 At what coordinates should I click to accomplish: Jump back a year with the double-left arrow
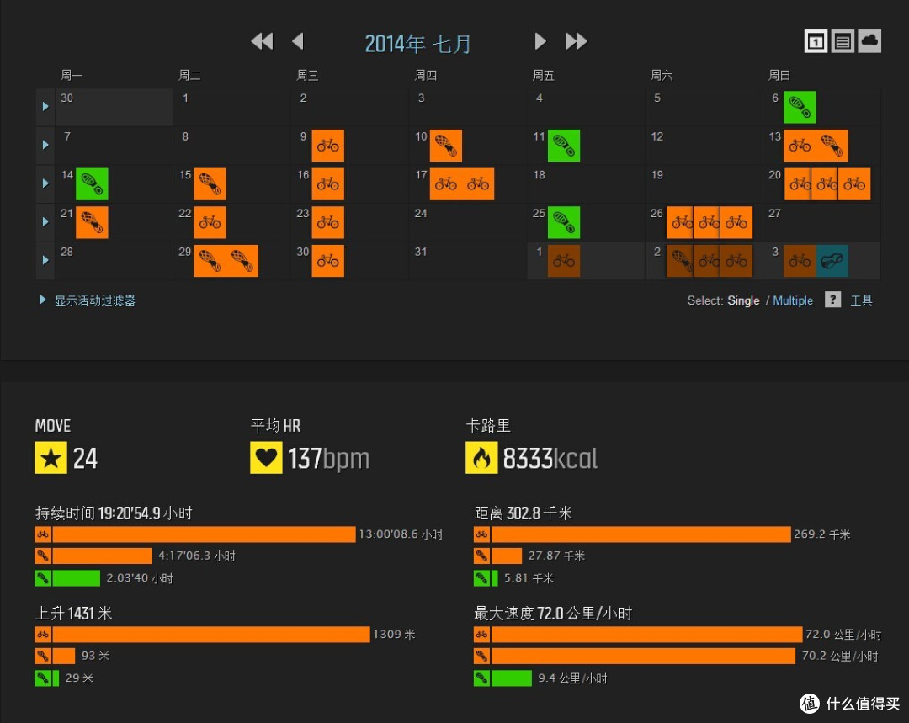coord(262,41)
